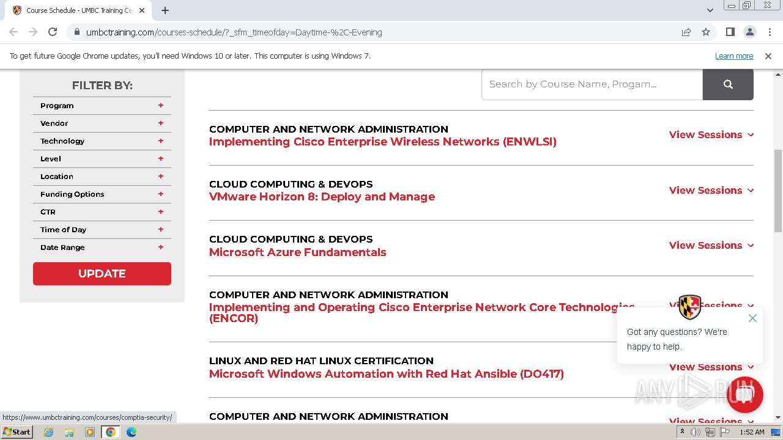Expand the Technology filter
Image resolution: width=783 pixels, height=440 pixels.
(x=102, y=141)
